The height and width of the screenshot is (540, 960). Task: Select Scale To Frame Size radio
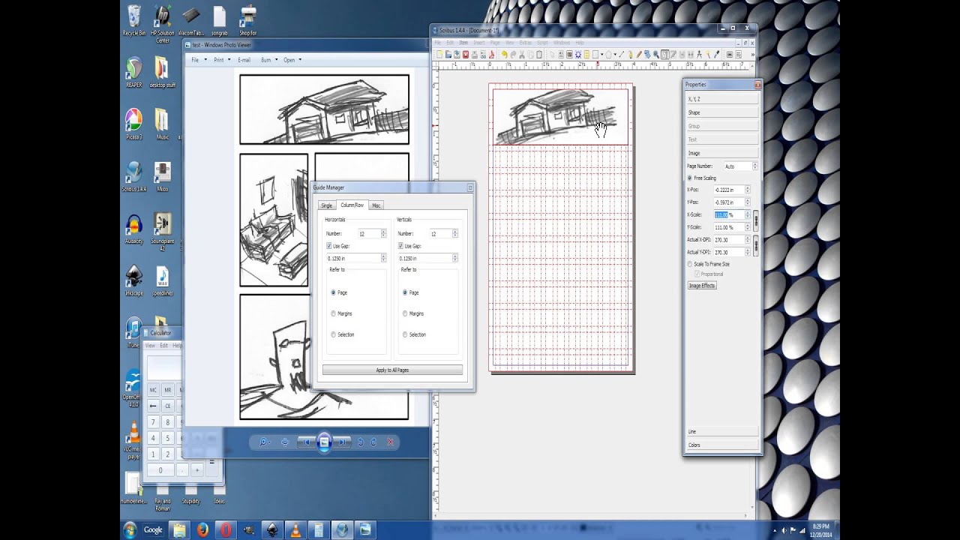[x=690, y=264]
